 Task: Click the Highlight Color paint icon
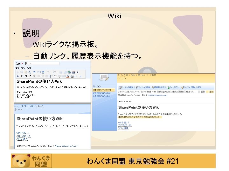pyautogui.click(x=72, y=76)
